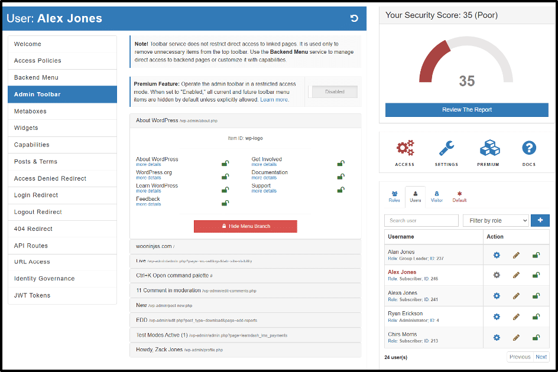
Task: Click the manage gear for Alexa Jones
Action: [497, 296]
